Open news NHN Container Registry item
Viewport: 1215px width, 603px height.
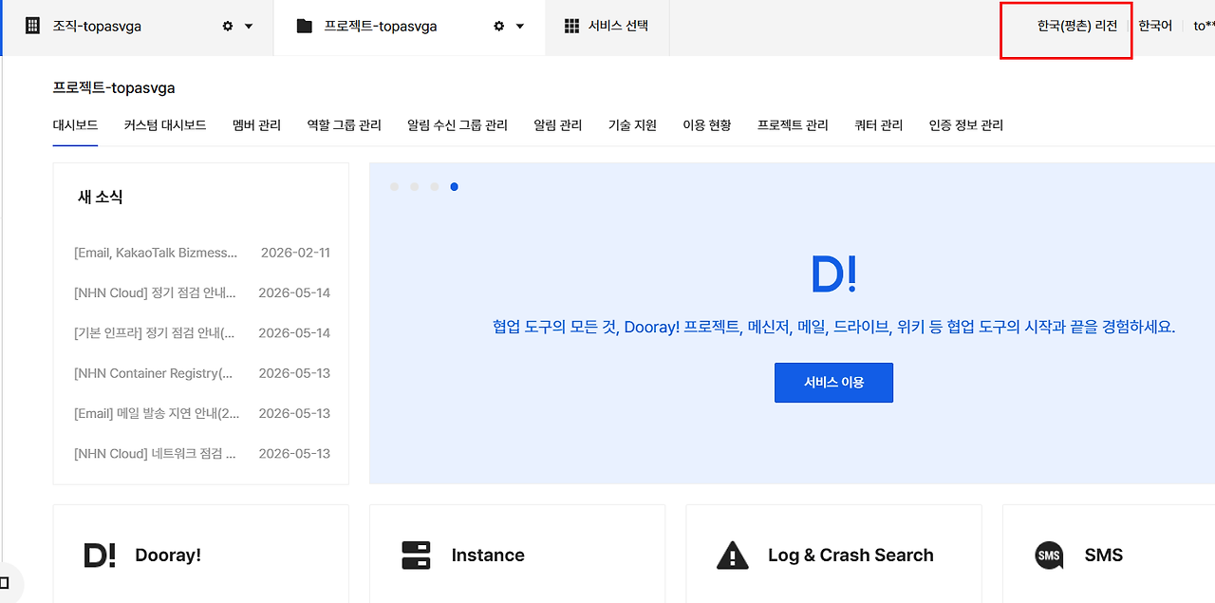tap(154, 373)
